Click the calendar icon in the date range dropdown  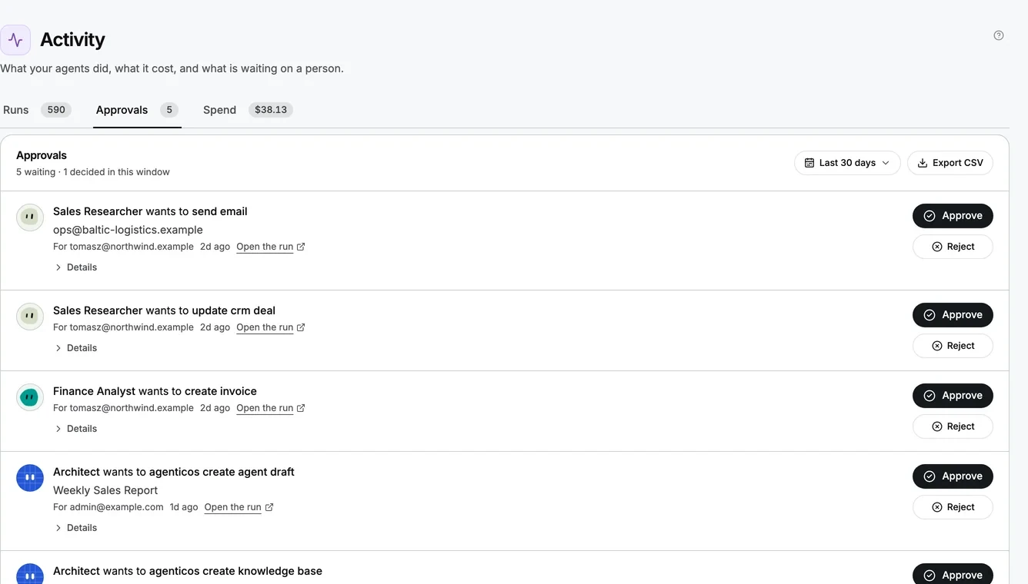click(x=809, y=163)
